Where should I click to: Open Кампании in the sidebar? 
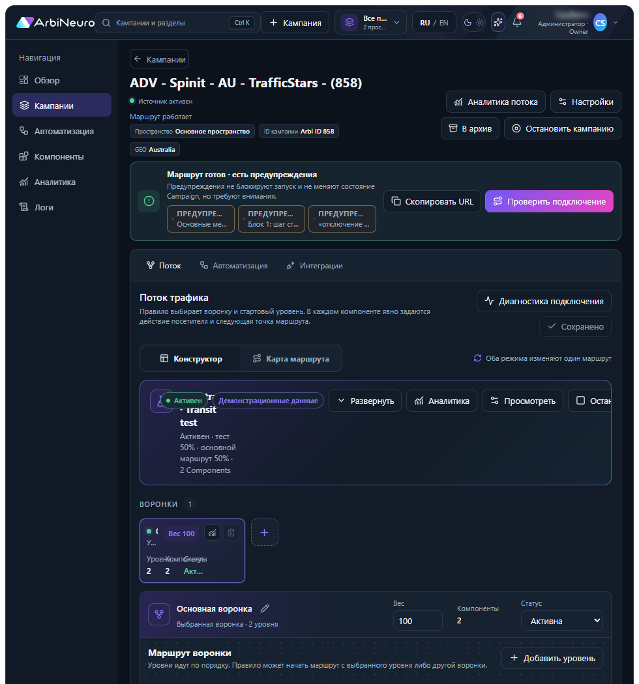[61, 105]
